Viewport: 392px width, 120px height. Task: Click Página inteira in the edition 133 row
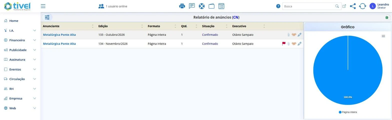pos(157,35)
